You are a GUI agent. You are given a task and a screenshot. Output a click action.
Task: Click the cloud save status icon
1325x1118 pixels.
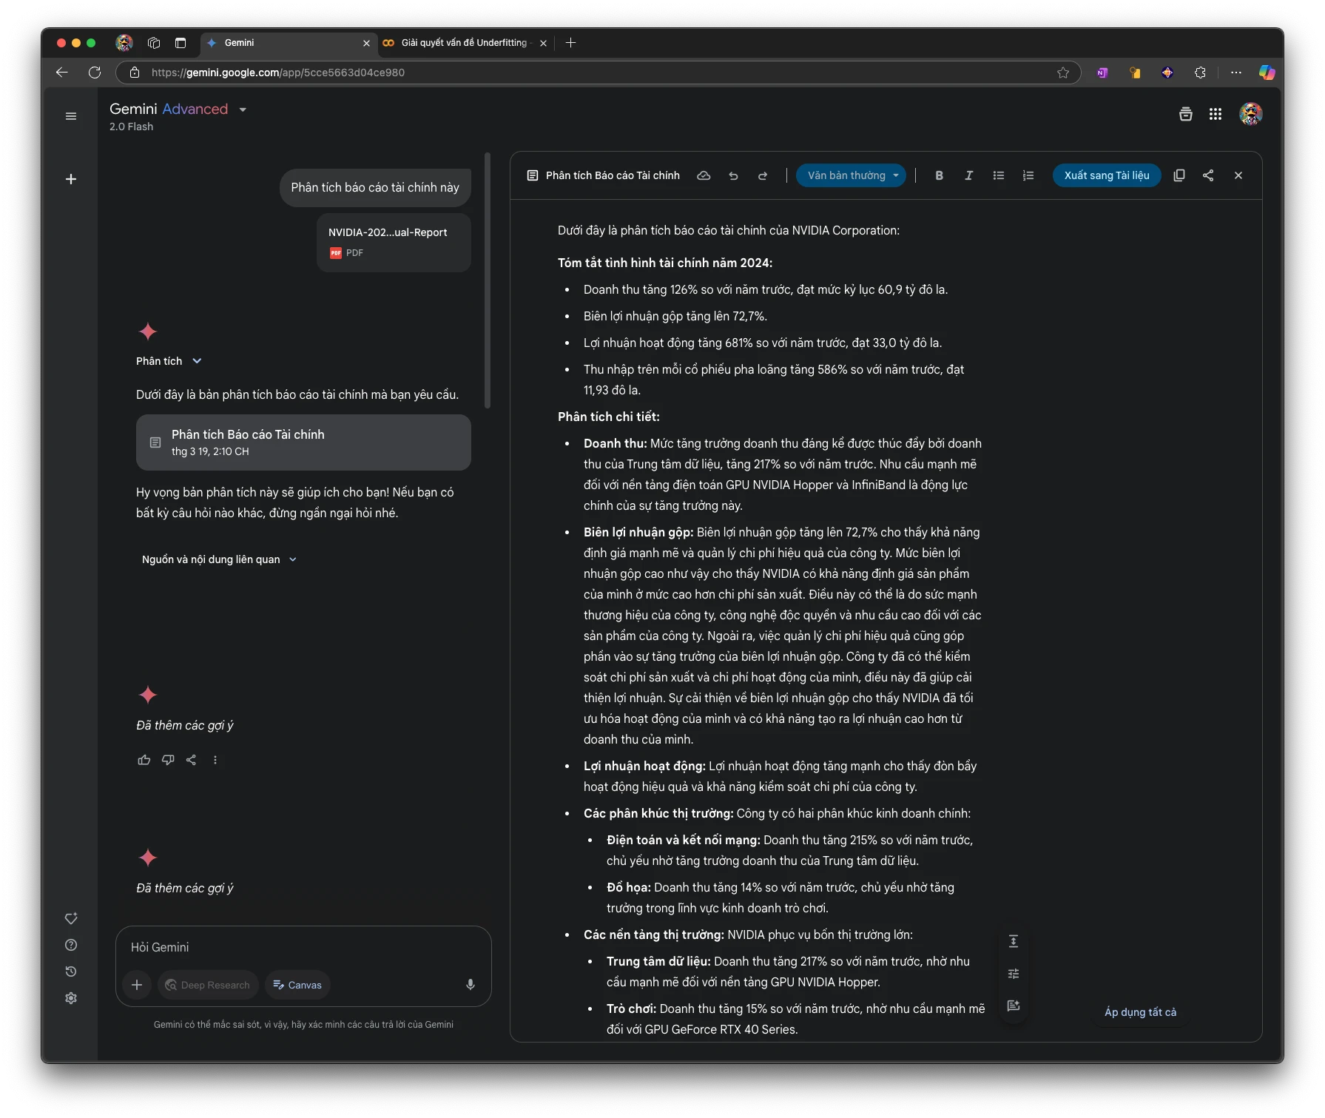coord(704,175)
